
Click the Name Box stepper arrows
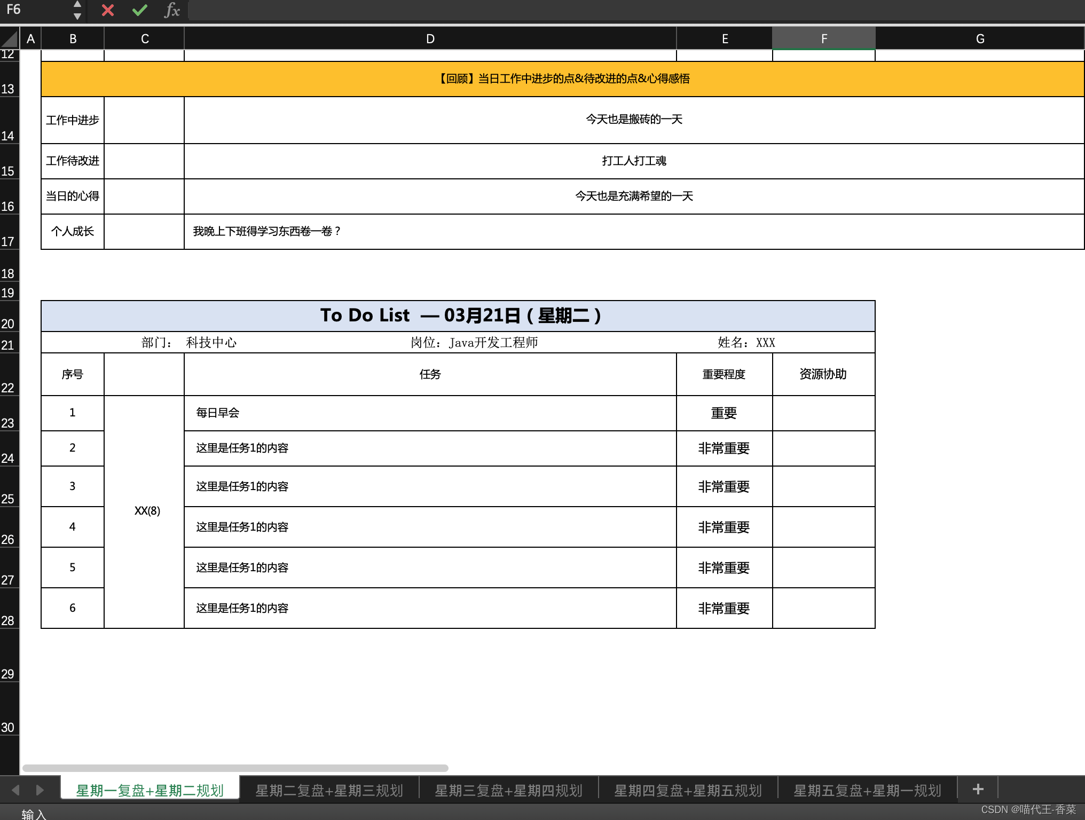pyautogui.click(x=77, y=10)
